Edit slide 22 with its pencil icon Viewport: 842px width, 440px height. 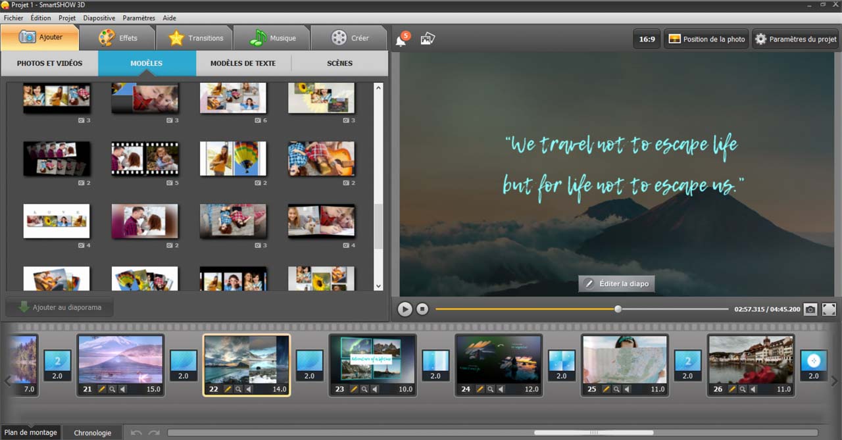click(x=228, y=389)
